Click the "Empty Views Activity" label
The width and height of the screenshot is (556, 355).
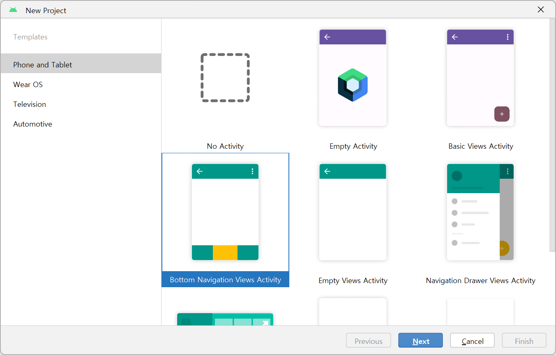pyautogui.click(x=353, y=281)
